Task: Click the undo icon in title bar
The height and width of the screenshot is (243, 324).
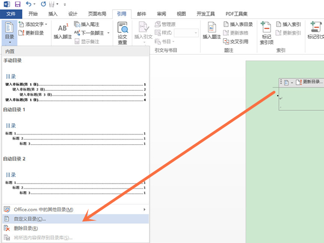Action: point(28,4)
